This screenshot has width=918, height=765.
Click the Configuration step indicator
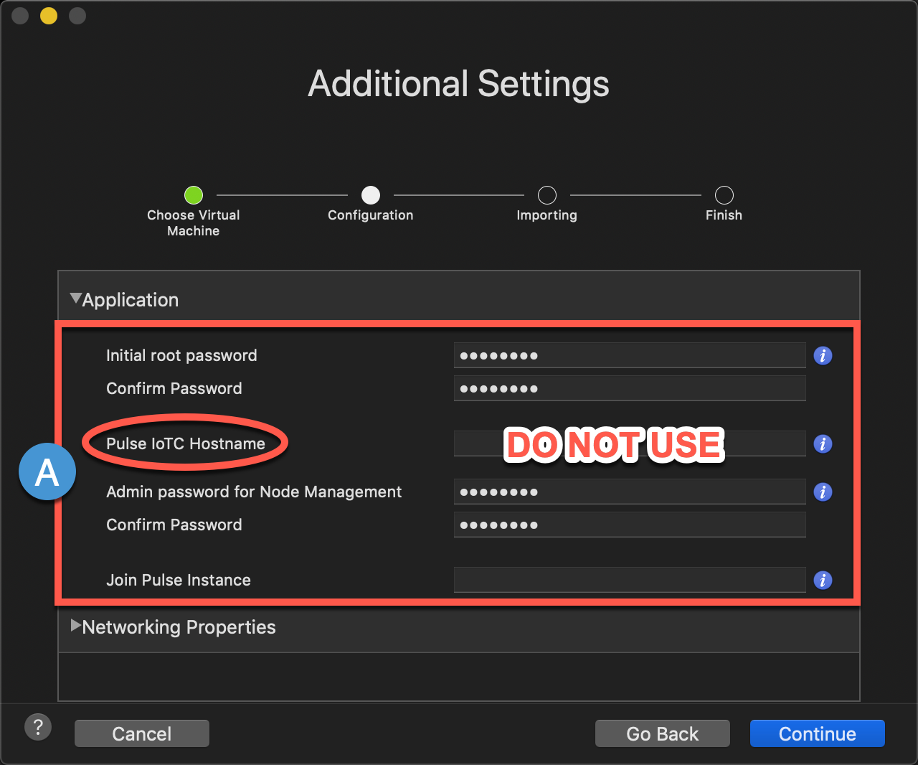tap(371, 195)
